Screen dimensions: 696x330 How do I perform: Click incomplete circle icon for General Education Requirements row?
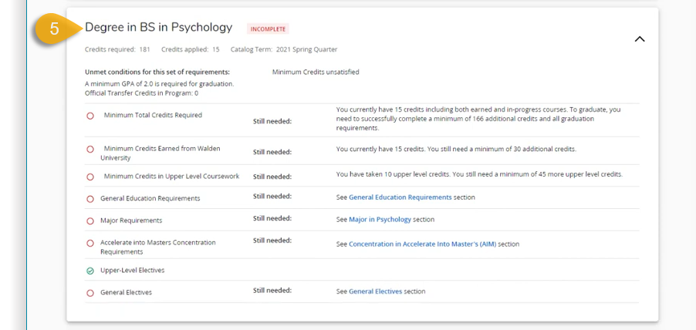pyautogui.click(x=90, y=199)
